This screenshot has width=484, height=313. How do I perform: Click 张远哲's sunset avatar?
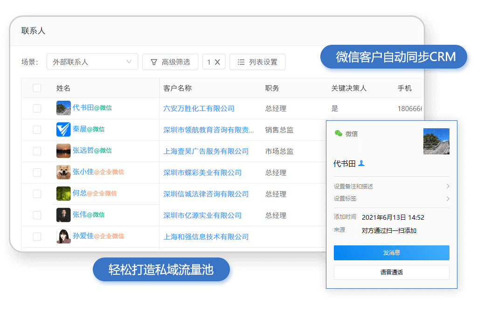[x=63, y=151]
